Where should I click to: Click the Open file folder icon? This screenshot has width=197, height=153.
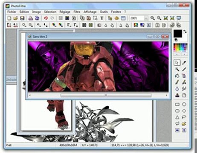pos(16,18)
